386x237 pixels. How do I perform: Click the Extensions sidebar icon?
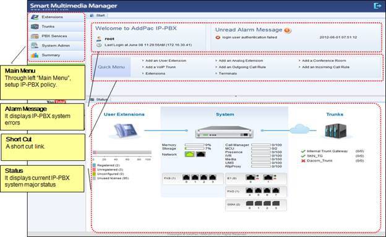(x=35, y=17)
